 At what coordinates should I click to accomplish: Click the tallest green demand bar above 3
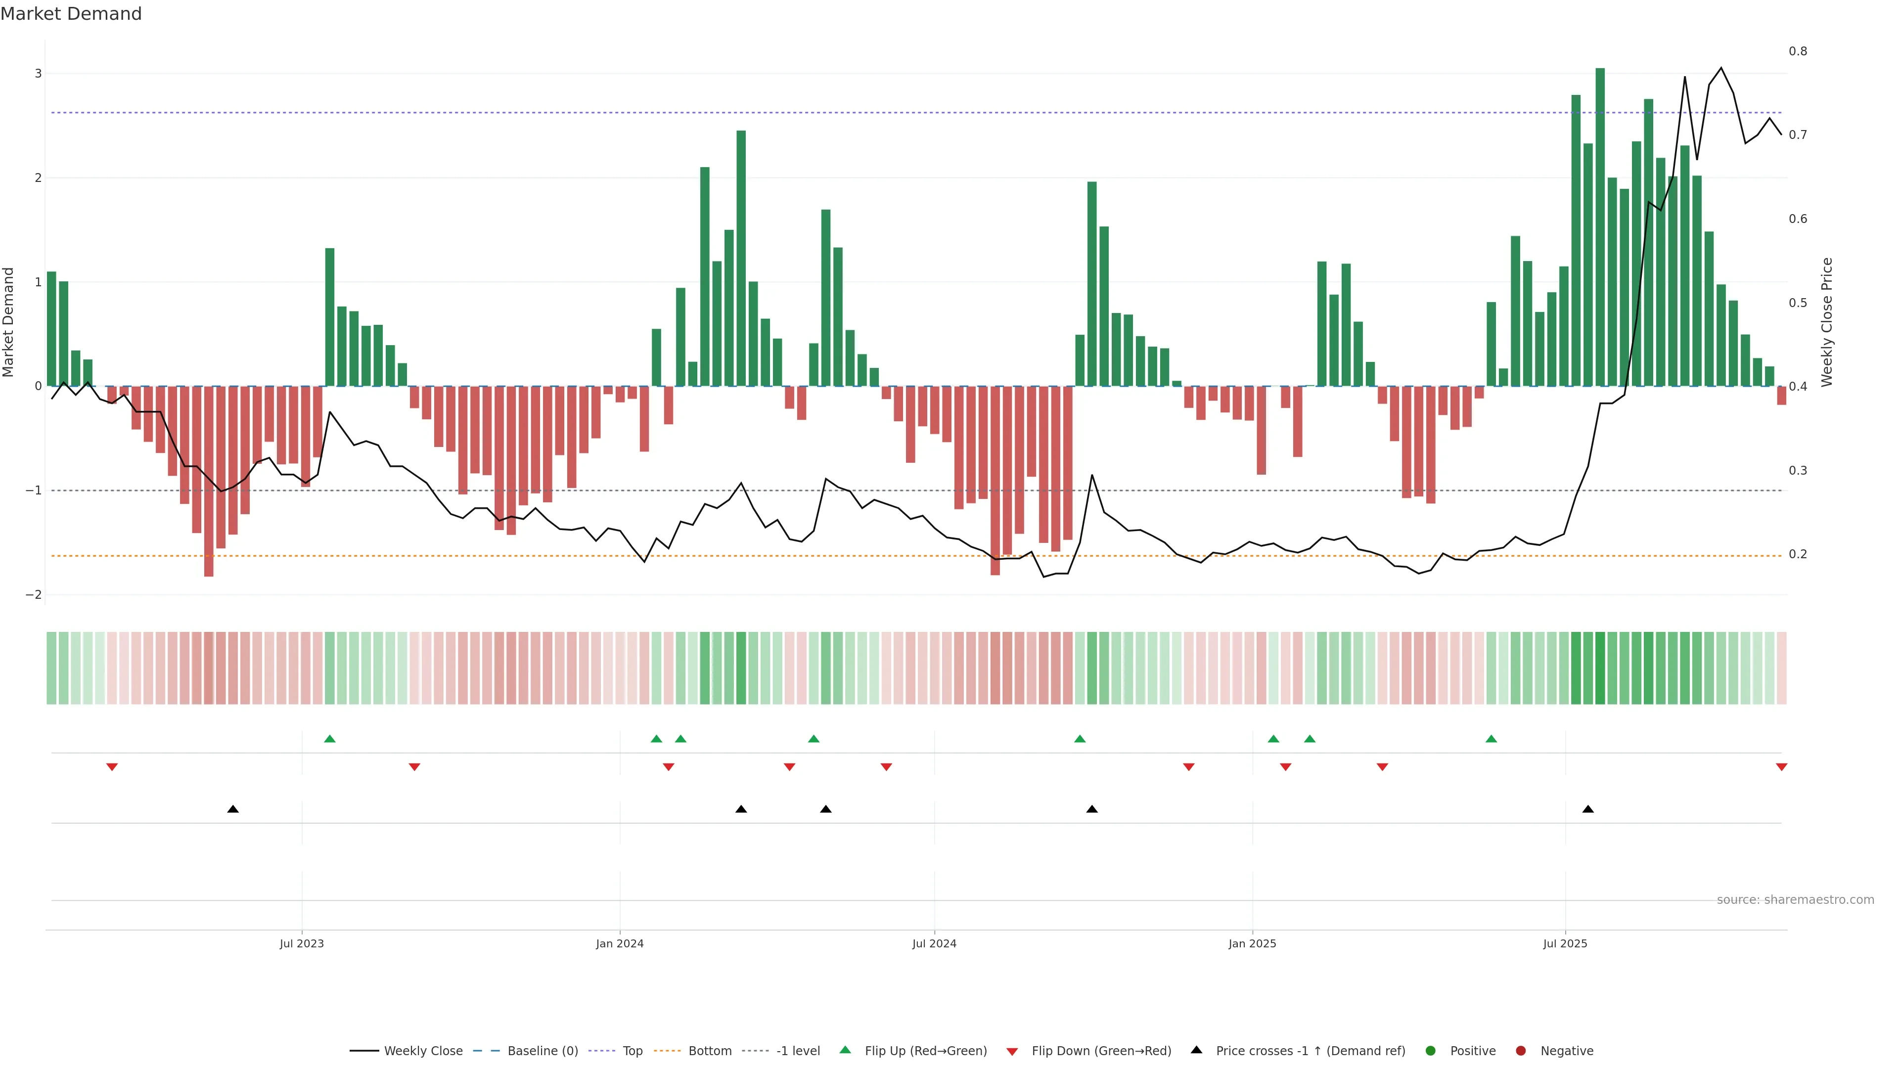[1600, 221]
